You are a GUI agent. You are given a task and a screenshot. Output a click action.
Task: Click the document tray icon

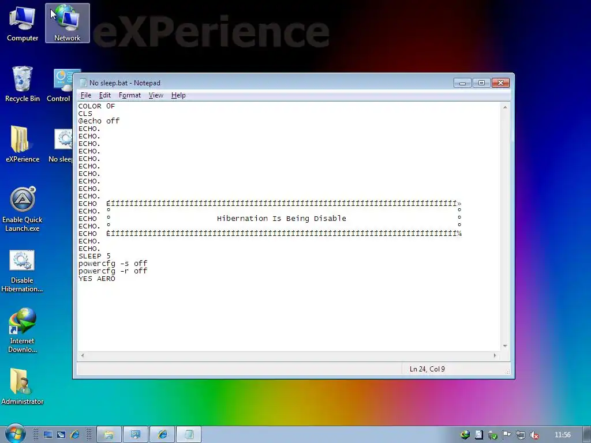pyautogui.click(x=478, y=435)
